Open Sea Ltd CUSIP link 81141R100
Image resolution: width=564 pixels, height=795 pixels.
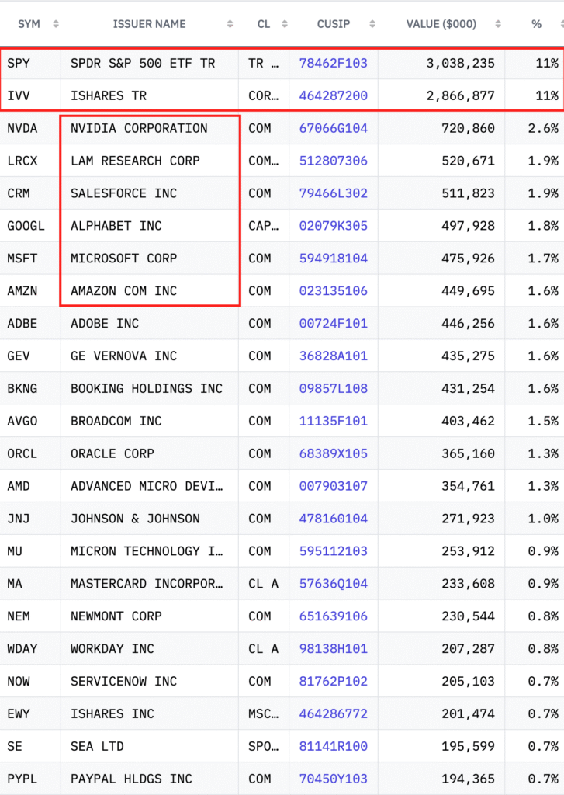(333, 746)
